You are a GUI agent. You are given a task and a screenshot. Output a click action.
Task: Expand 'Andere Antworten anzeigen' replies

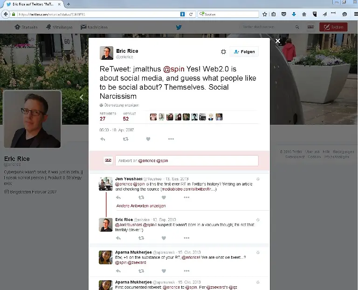pyautogui.click(x=141, y=205)
